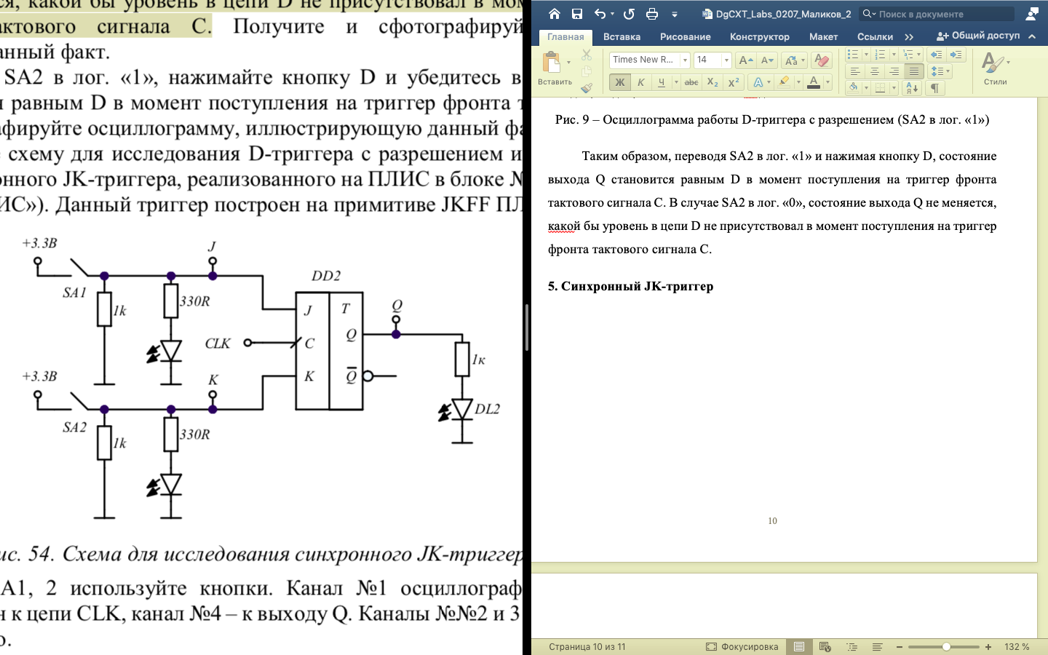Sort text with the A-Я sort icon
The width and height of the screenshot is (1048, 655).
pos(911,88)
